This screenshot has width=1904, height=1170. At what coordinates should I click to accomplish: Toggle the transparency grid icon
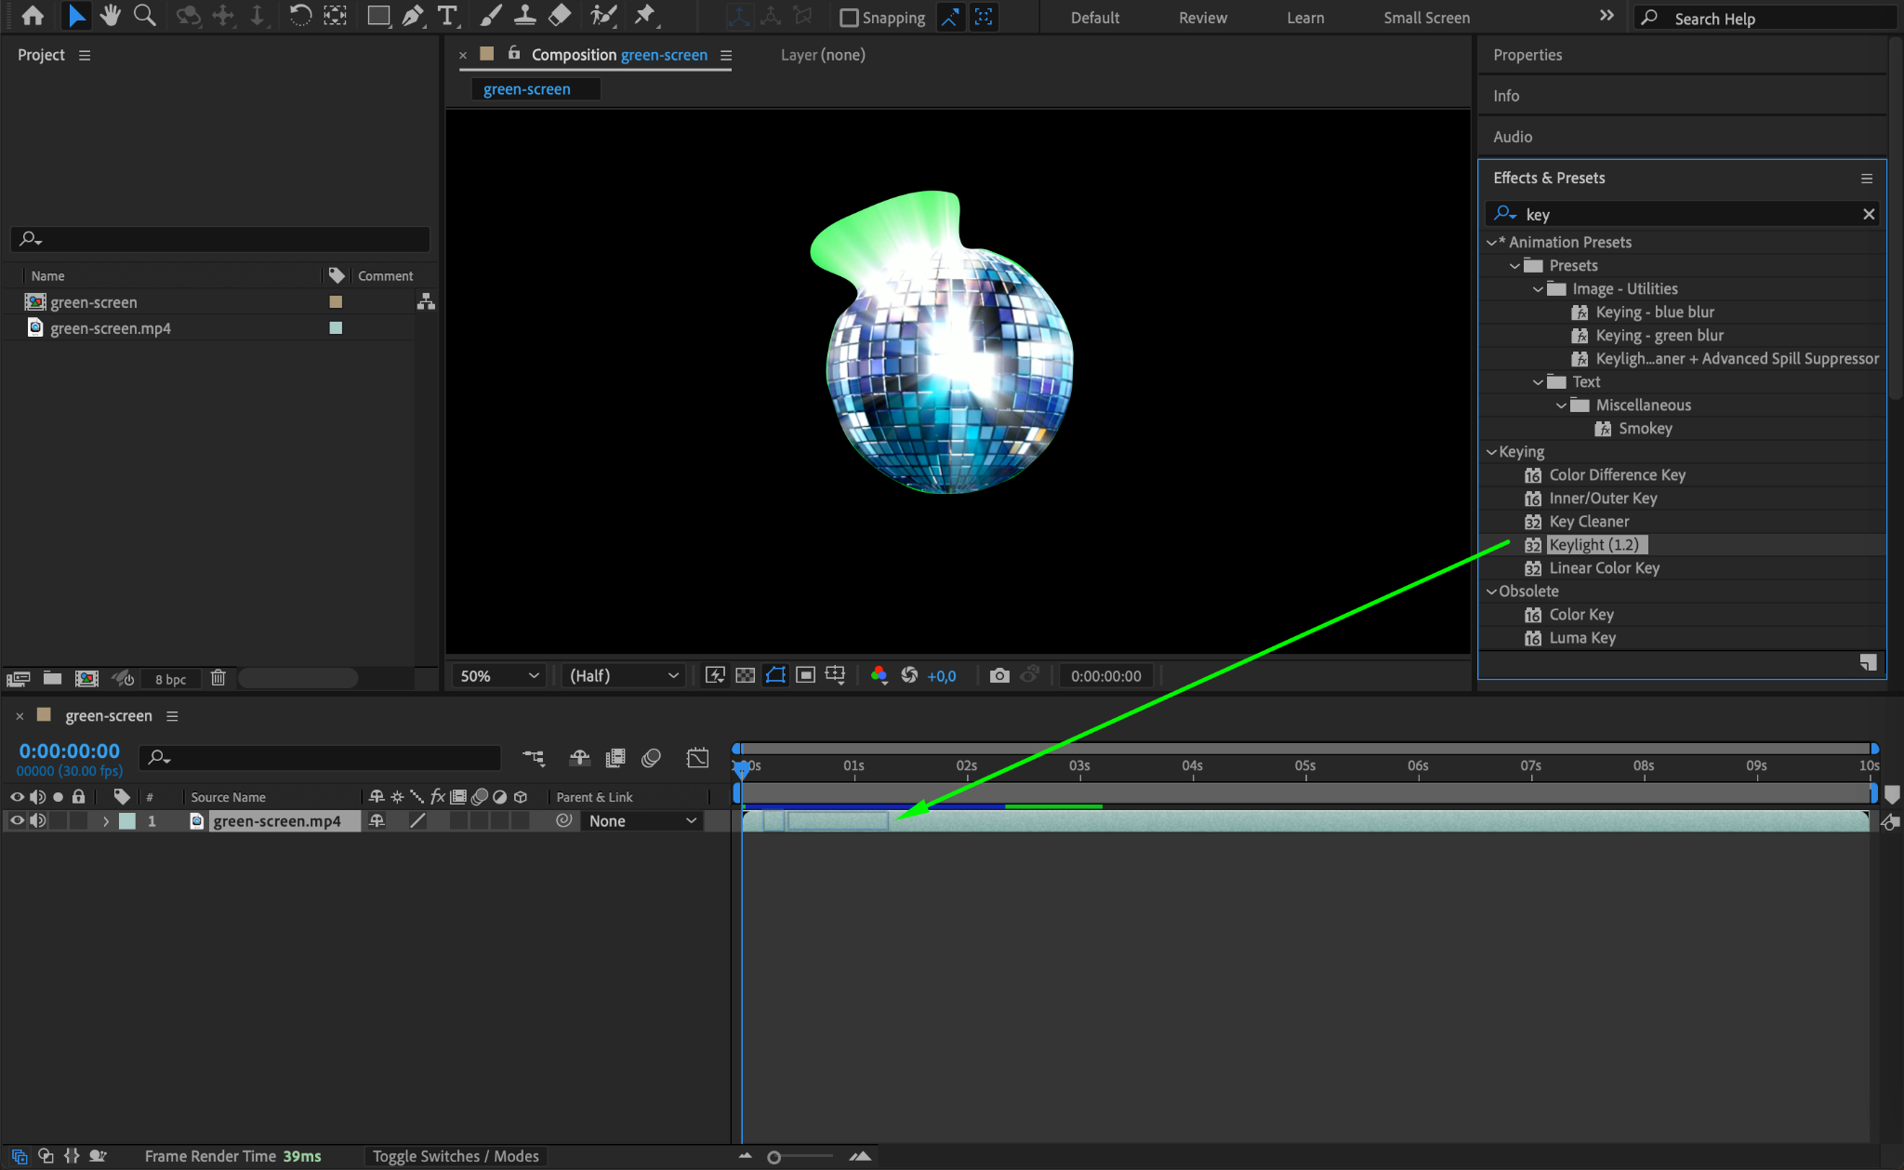[x=745, y=675]
